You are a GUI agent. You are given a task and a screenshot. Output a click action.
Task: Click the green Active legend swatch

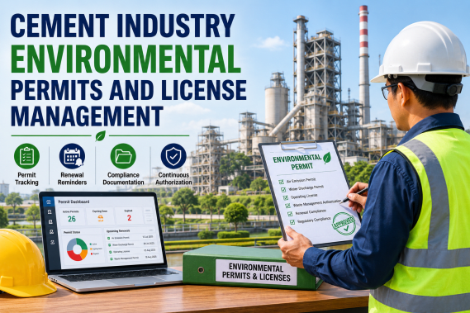pos(91,244)
